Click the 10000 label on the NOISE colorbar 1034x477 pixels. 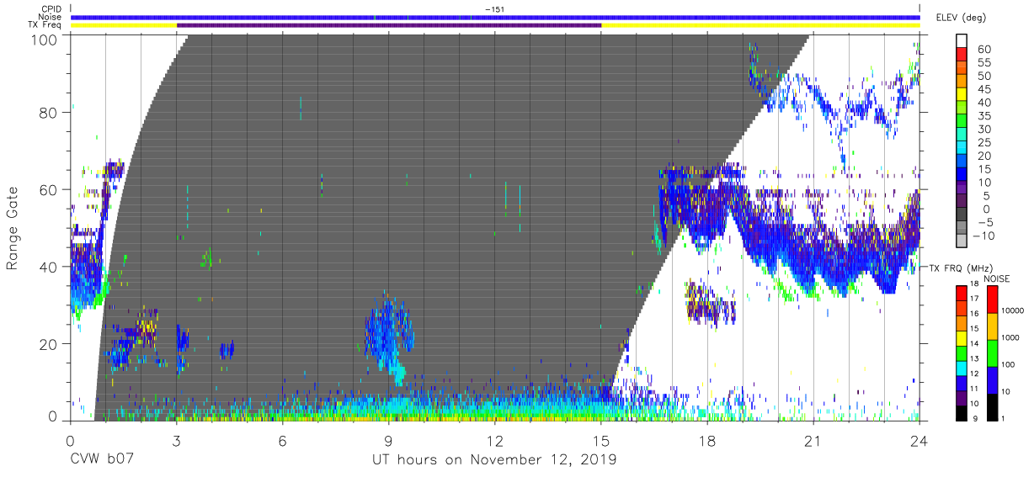tap(1011, 310)
